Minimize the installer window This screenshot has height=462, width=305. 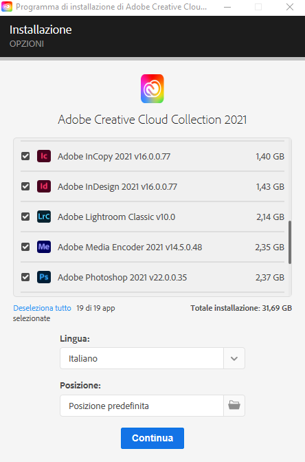[x=227, y=7]
